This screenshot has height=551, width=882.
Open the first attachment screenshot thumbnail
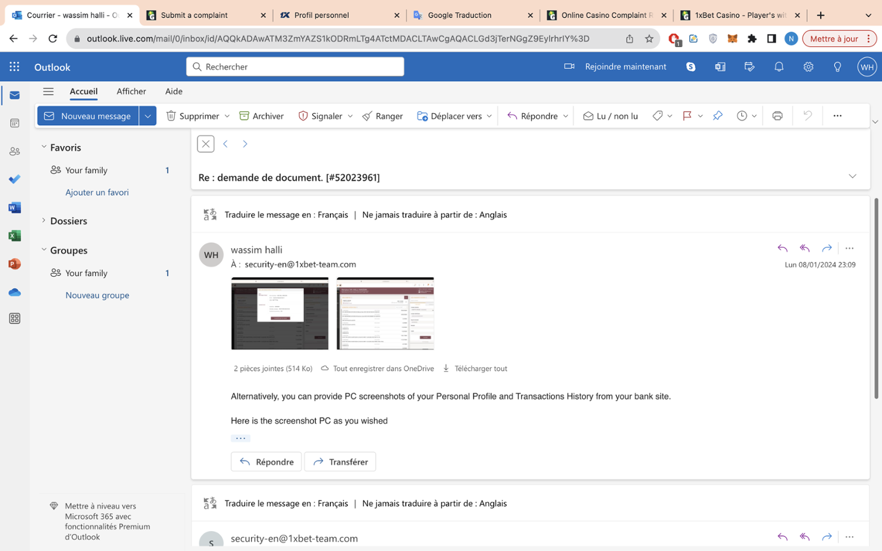tap(279, 314)
